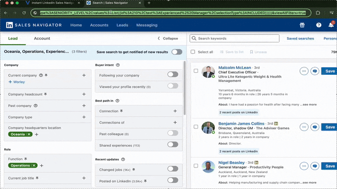
Task: Pin the Connection filter
Action: tap(121, 111)
